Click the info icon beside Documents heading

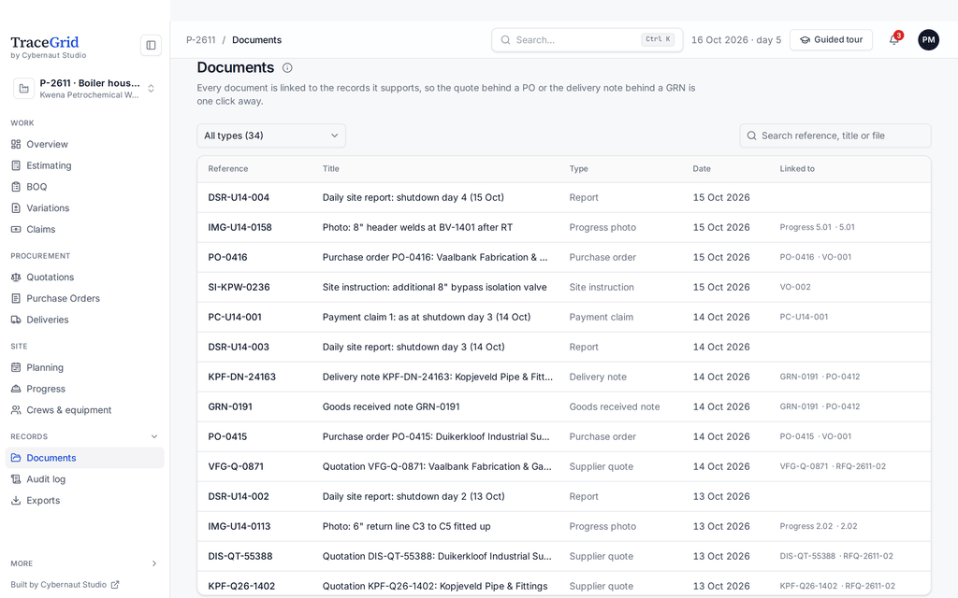pyautogui.click(x=287, y=67)
